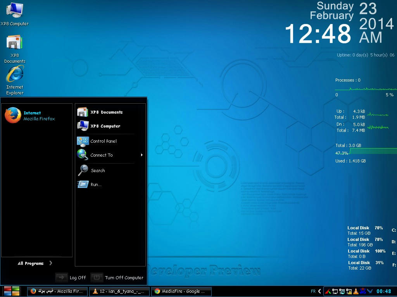Click the first network computer tray icon
This screenshot has height=297, width=397.
click(x=335, y=291)
